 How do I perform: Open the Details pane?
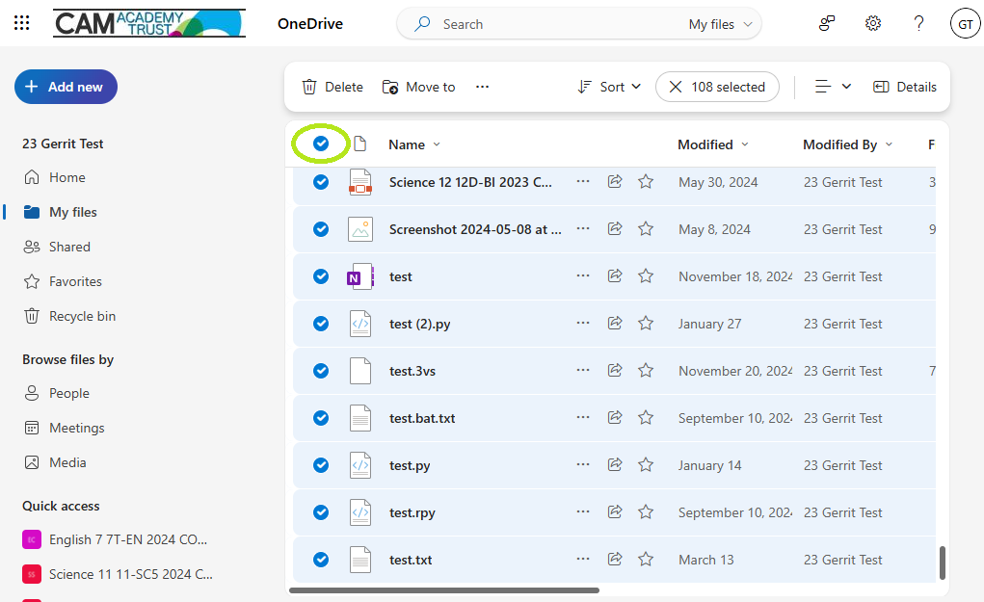[x=904, y=87]
